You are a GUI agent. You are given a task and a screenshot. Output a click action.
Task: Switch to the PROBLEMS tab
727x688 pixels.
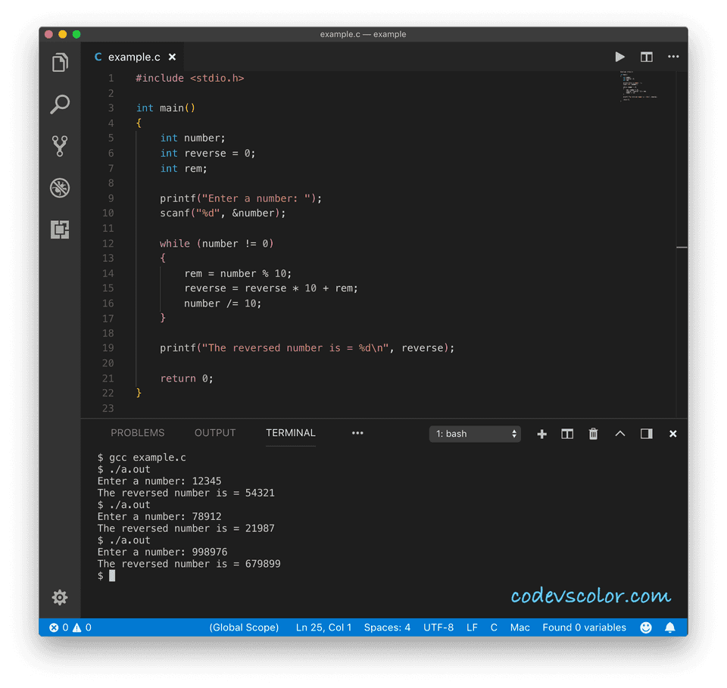coord(137,433)
